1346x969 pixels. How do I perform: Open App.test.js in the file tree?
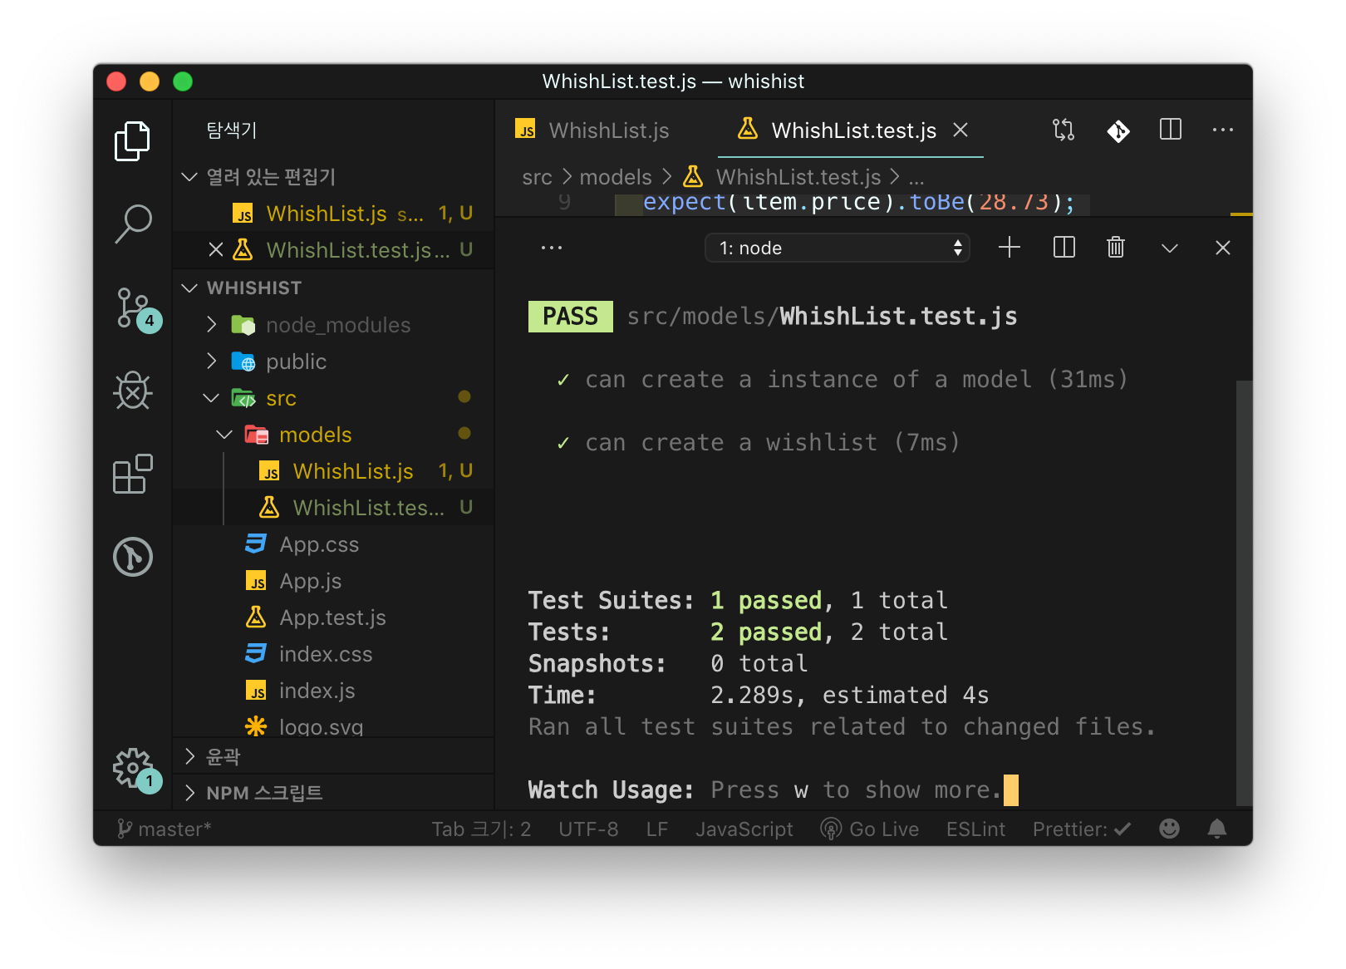[332, 617]
